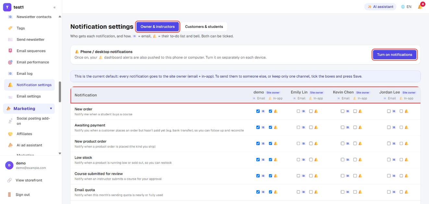Click the demo user avatar
The image size is (429, 204).
[9, 165]
